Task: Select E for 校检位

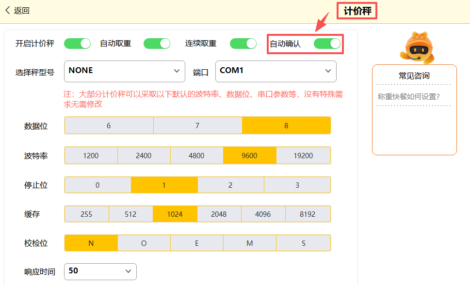Action: click(196, 243)
